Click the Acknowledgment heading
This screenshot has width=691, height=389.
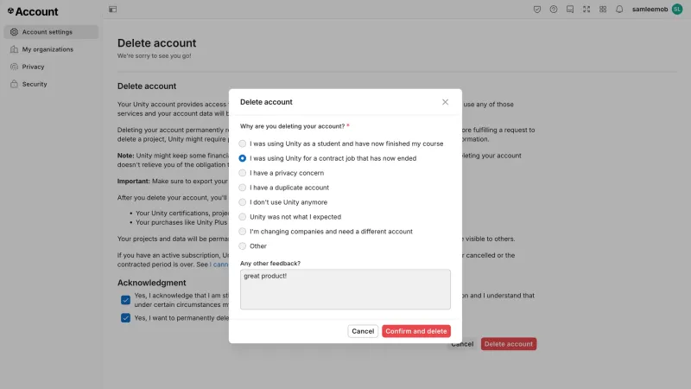point(152,283)
